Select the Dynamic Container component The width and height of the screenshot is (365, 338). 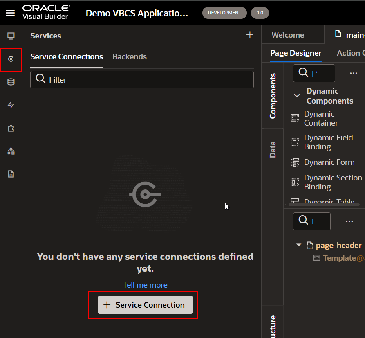321,118
